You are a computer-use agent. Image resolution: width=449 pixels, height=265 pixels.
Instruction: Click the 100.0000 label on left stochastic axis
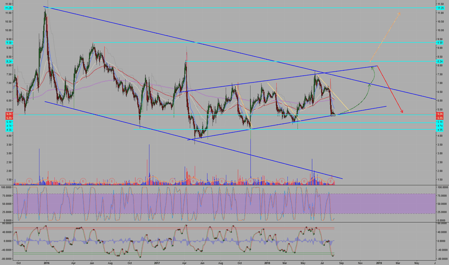pyautogui.click(x=7, y=187)
